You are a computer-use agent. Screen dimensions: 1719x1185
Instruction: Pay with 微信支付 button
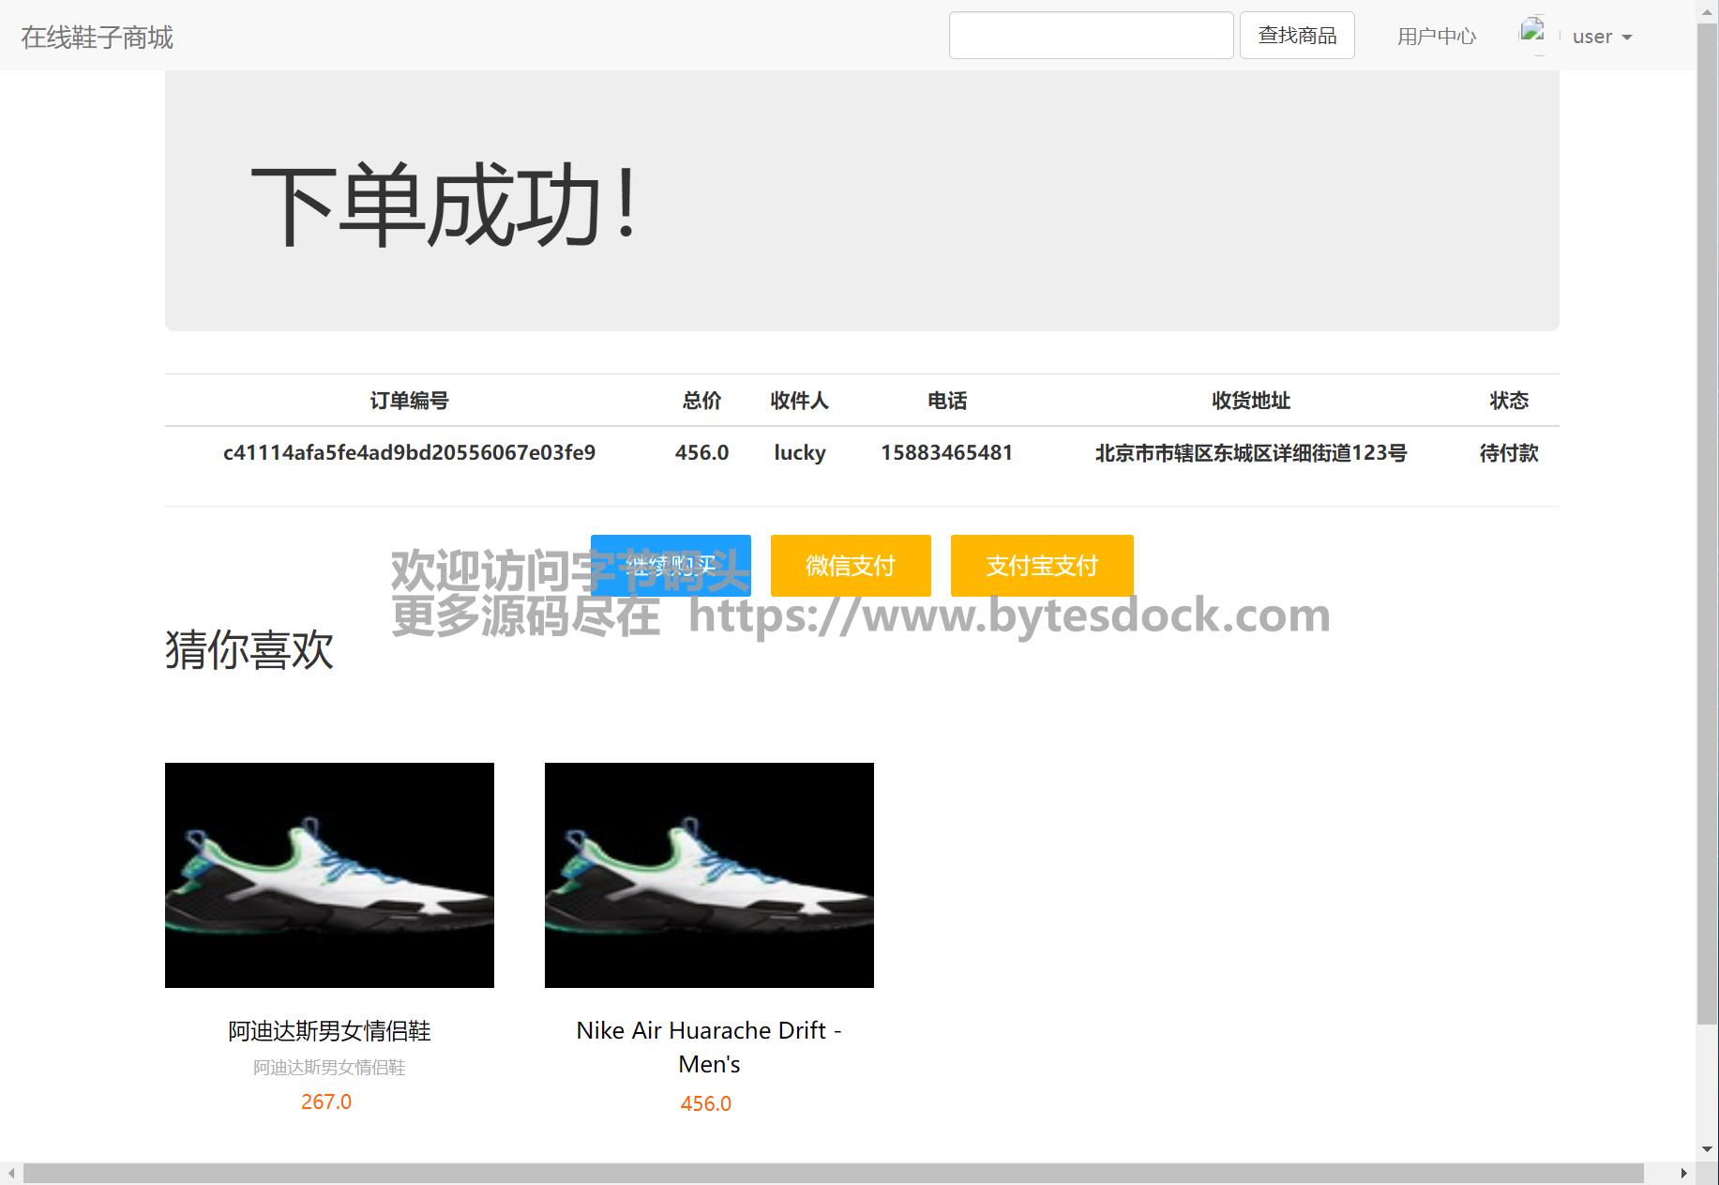pyautogui.click(x=851, y=566)
